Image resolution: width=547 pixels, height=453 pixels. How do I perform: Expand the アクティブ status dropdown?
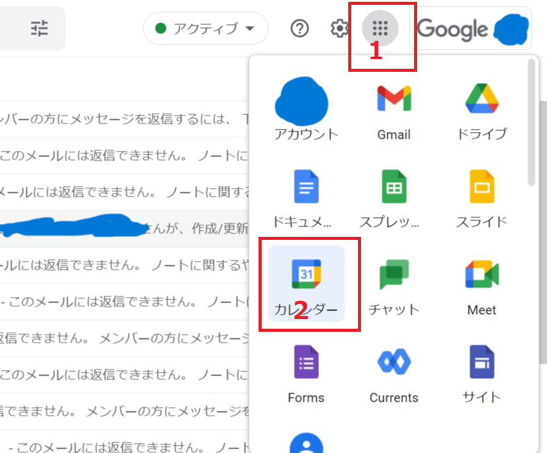(206, 28)
